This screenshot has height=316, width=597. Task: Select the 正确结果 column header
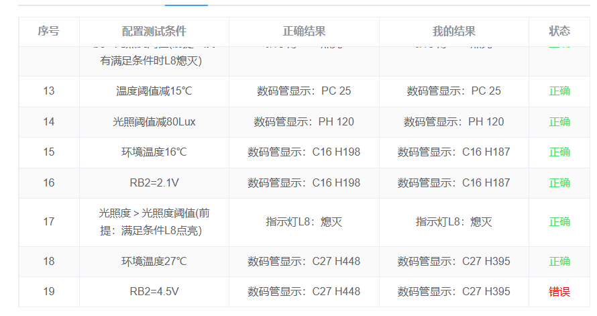click(x=304, y=31)
